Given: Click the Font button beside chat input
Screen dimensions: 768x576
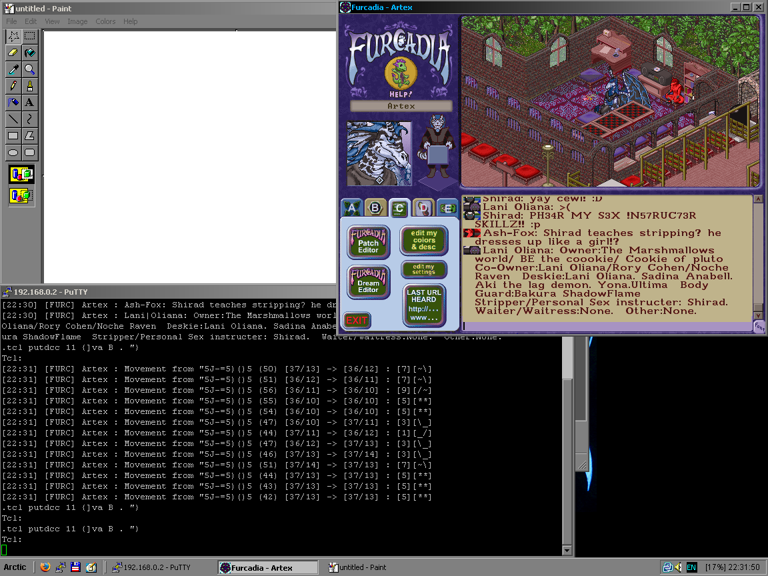Looking at the screenshot, I should tap(759, 326).
